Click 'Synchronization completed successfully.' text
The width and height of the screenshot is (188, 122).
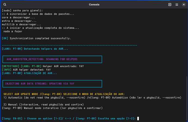(40, 38)
